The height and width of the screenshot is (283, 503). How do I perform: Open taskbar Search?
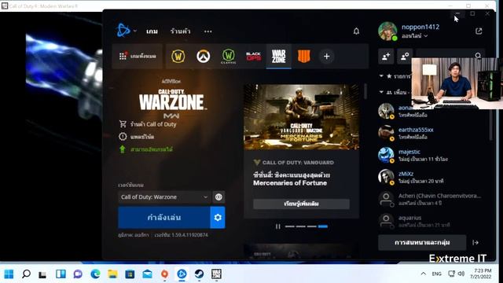[x=26, y=274]
